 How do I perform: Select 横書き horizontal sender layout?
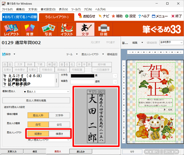[59, 134]
